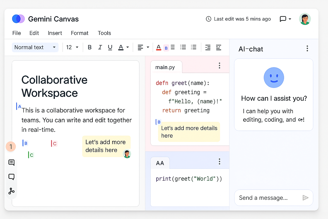
Task: Expand the text alignment dropdown arrow
Action: (x=148, y=47)
